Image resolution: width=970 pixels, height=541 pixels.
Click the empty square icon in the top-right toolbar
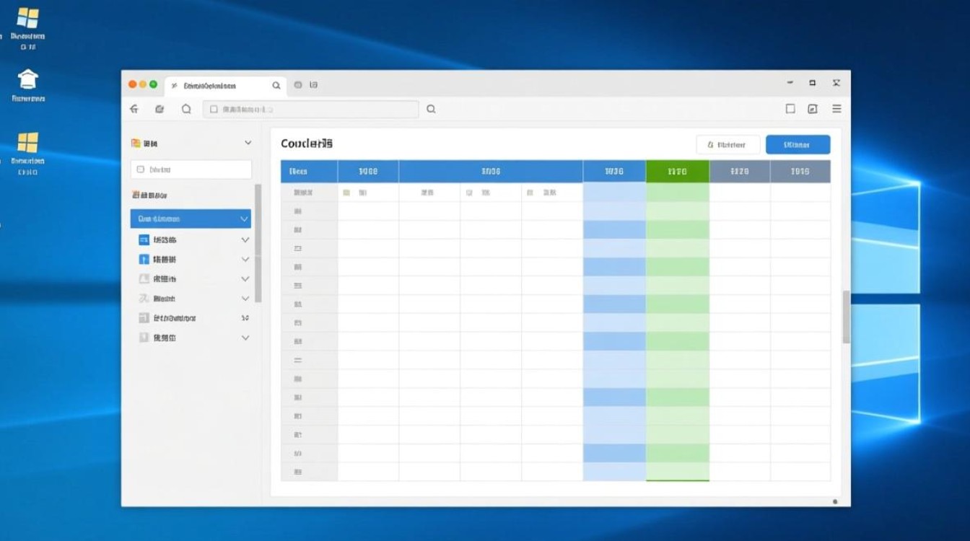pyautogui.click(x=790, y=109)
